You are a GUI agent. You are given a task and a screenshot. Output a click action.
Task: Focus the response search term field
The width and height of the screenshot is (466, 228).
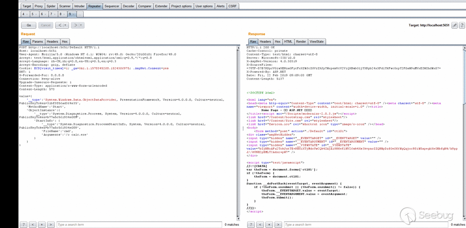click(x=341, y=224)
